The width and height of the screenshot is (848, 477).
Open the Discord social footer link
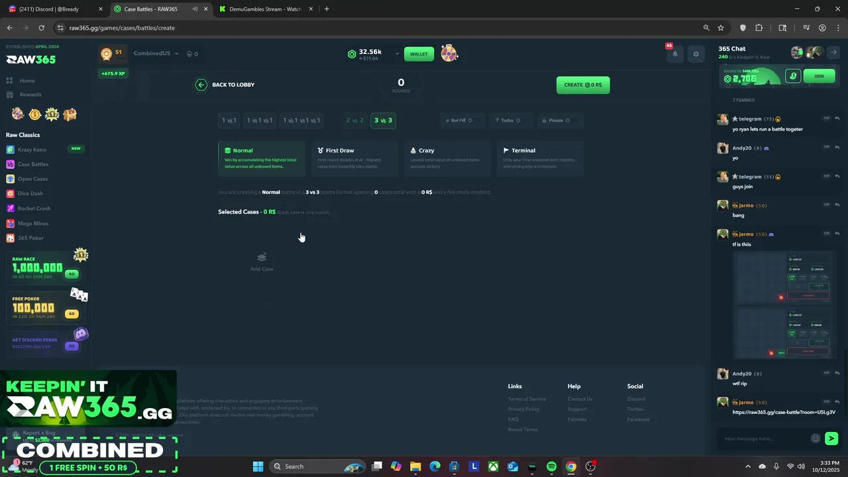636,399
